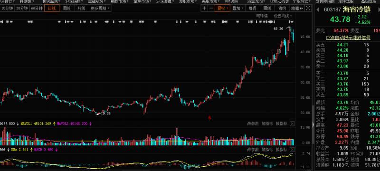380x171 pixels.
Task: Zoom in chart with plus icon
Action: (205, 9)
